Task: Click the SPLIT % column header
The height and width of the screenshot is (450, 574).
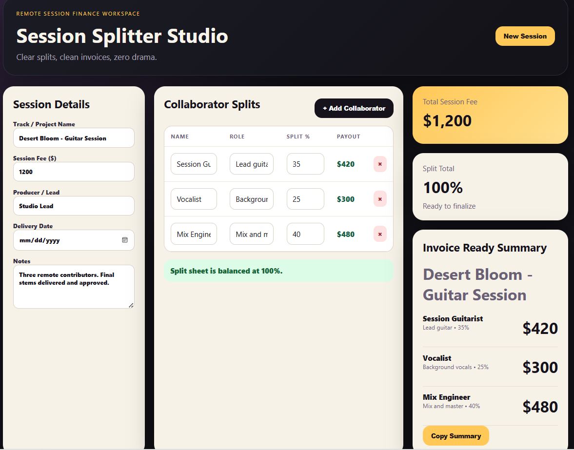Action: click(298, 137)
